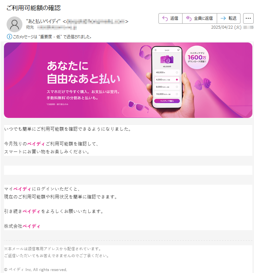Open the three-dot more actions menu
254x273 pixels.
pos(248,18)
